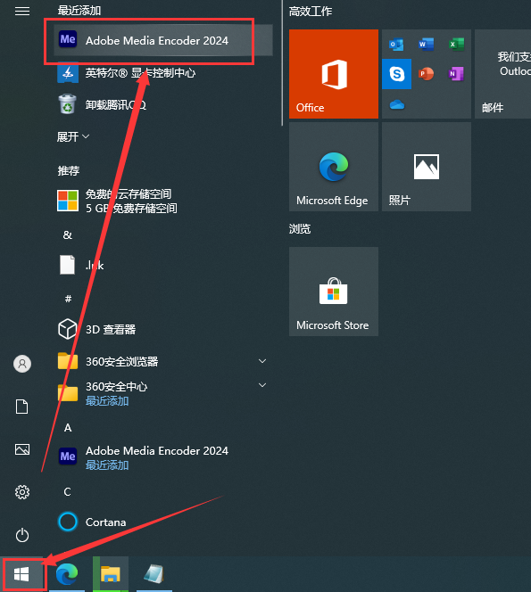The width and height of the screenshot is (531, 592).
Task: Open Adobe Media Encoder 2024 in recently added
Action: 163,40
